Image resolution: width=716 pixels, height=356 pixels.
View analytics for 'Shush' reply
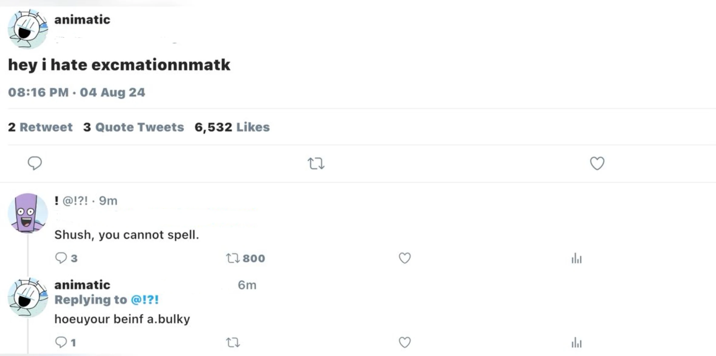(x=576, y=259)
